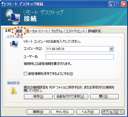Click the ログオン設定 group label
128x117 pixels.
(x=15, y=37)
